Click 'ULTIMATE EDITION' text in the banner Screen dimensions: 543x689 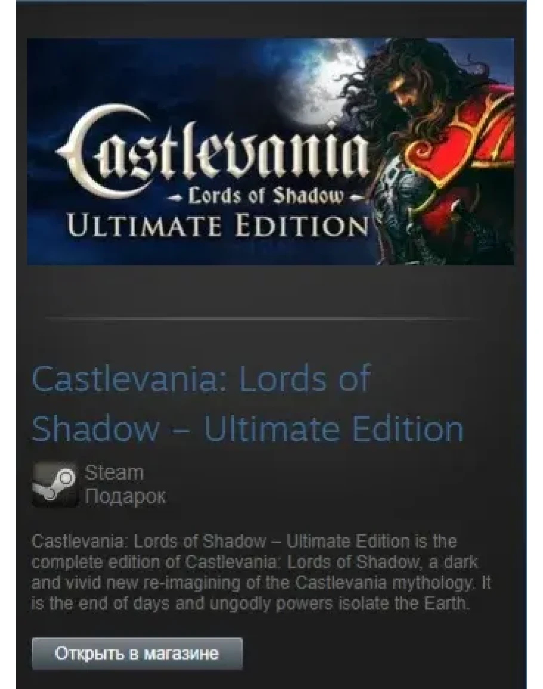click(217, 226)
